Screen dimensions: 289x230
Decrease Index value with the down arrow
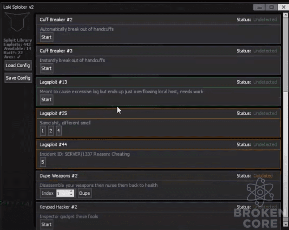point(71,195)
